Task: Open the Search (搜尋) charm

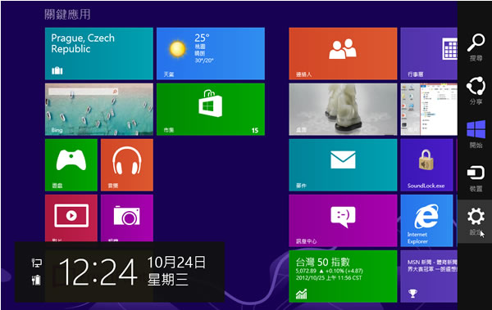Action: pos(476,47)
